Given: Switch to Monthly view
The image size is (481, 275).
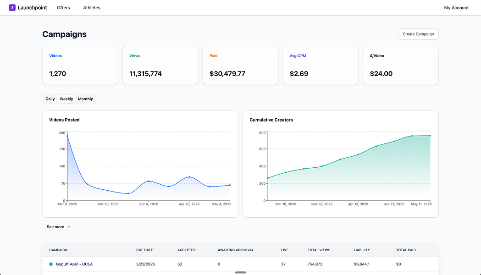Looking at the screenshot, I should (85, 99).
